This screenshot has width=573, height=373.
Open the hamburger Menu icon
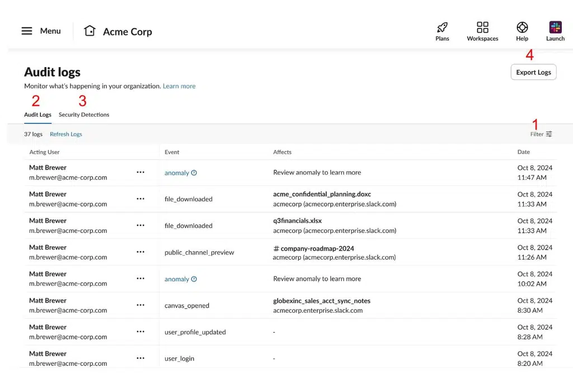click(x=27, y=31)
